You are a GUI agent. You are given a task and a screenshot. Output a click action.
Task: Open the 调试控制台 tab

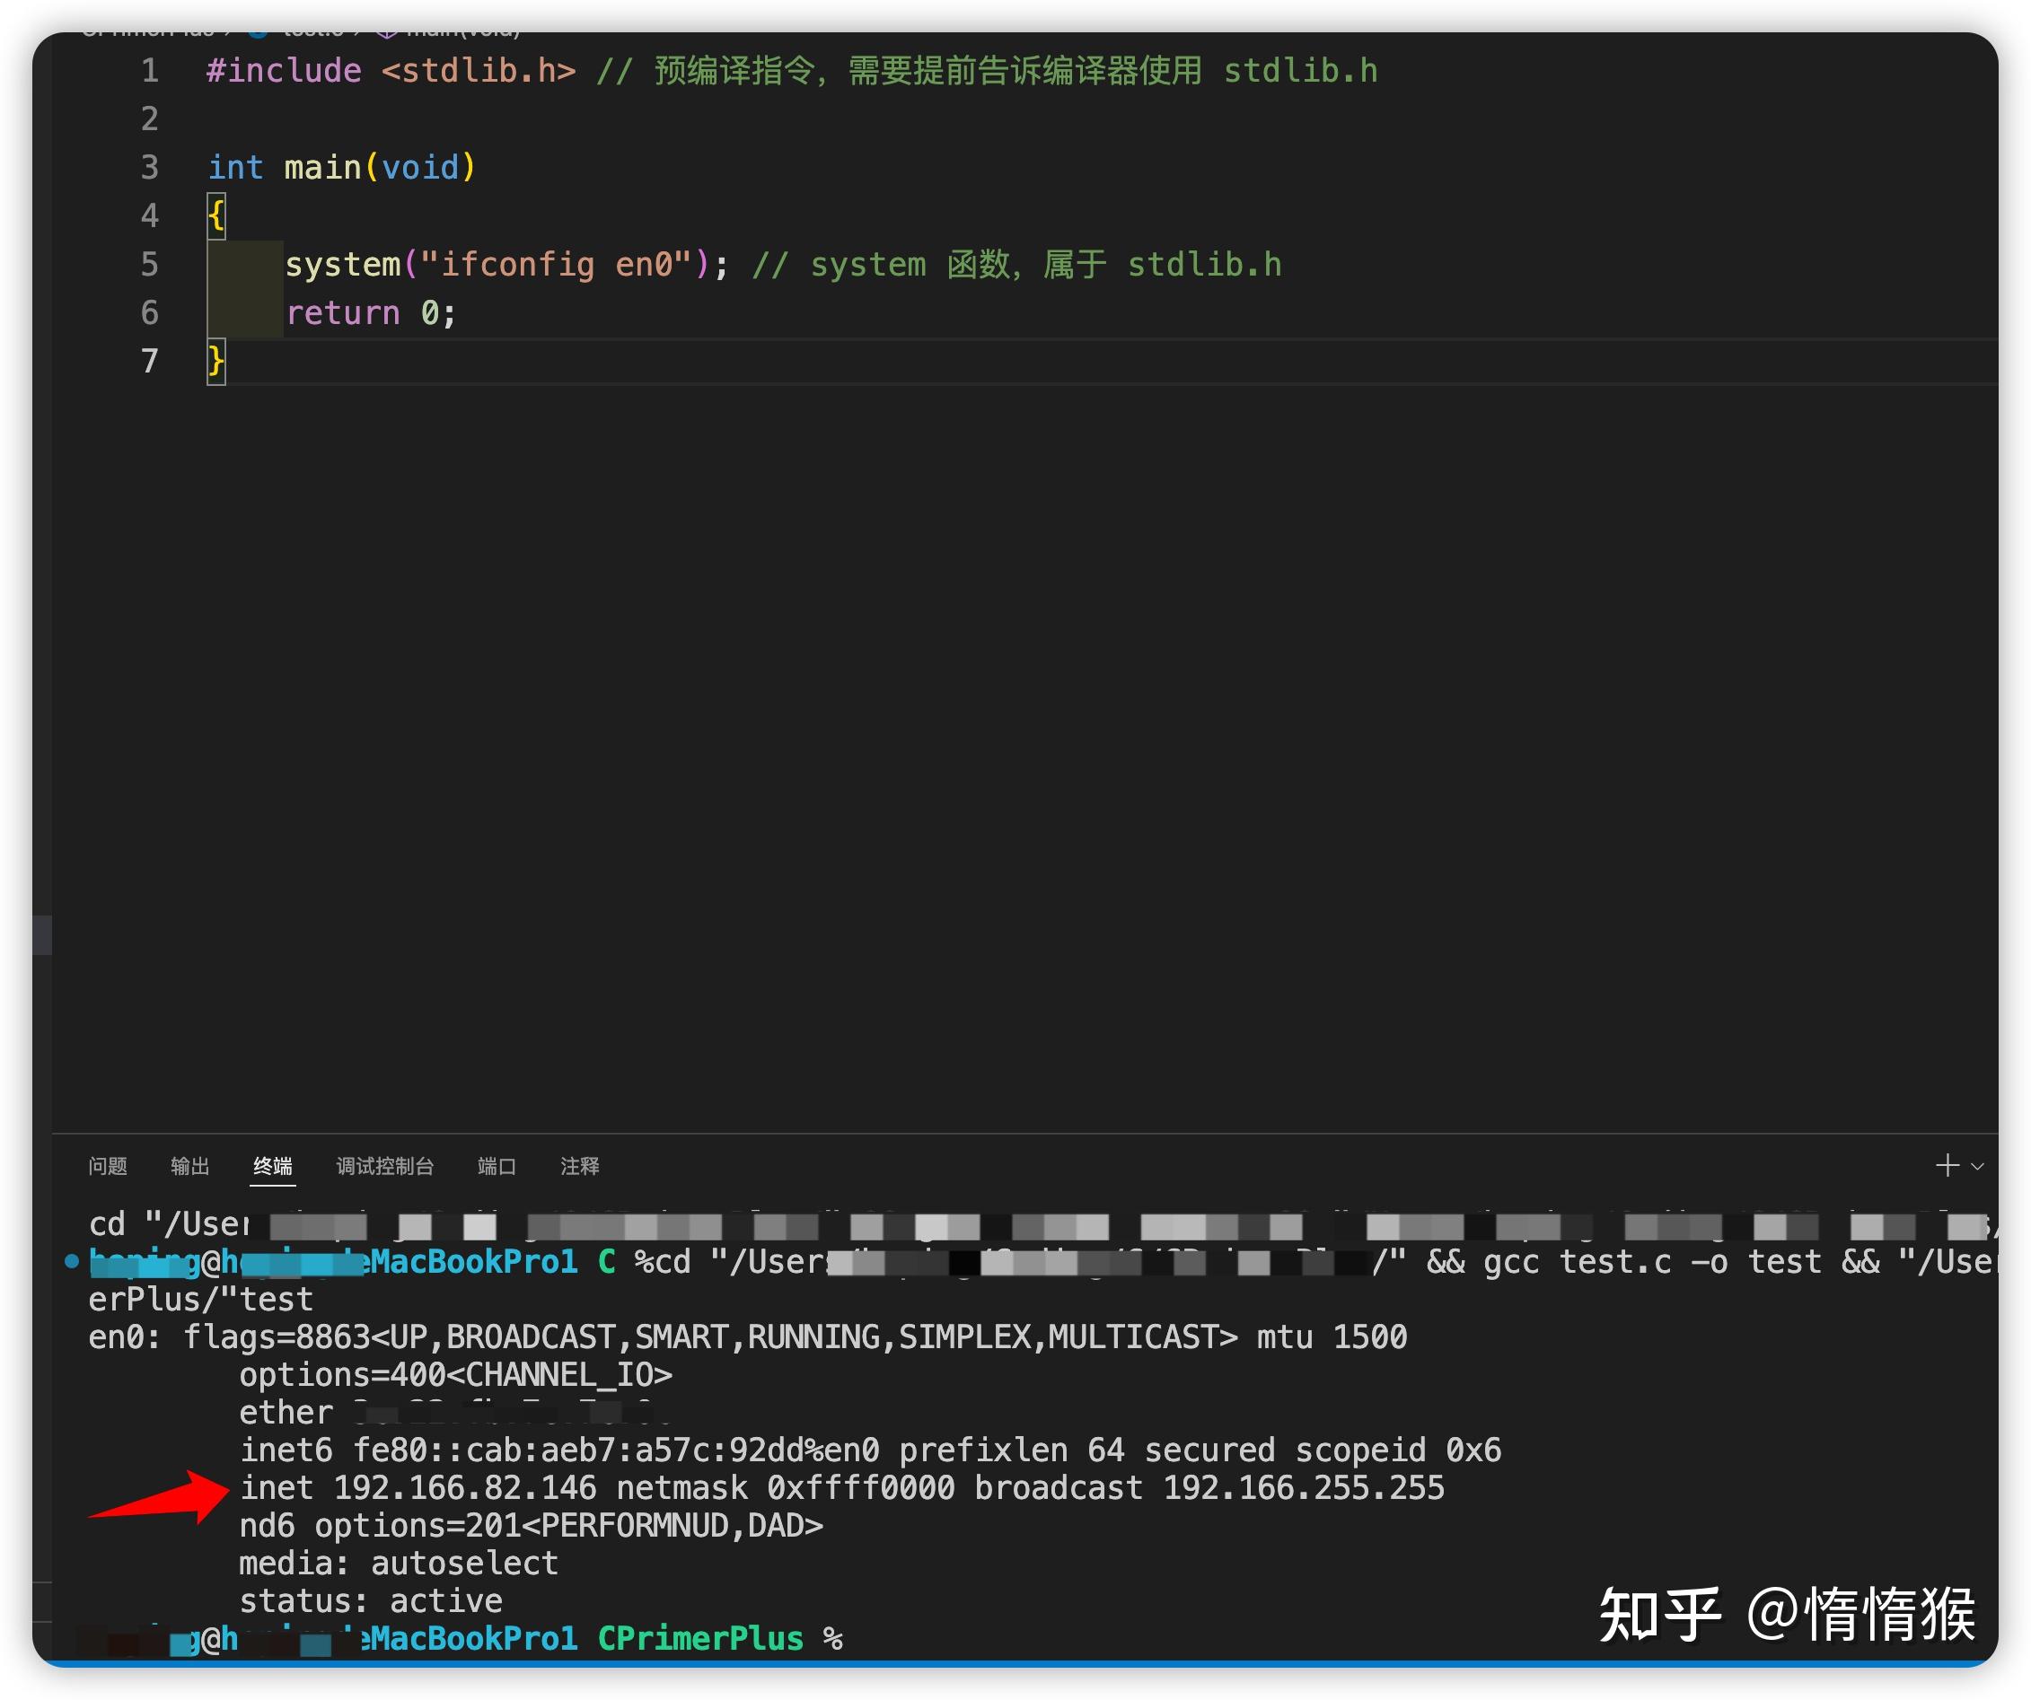tap(385, 1166)
